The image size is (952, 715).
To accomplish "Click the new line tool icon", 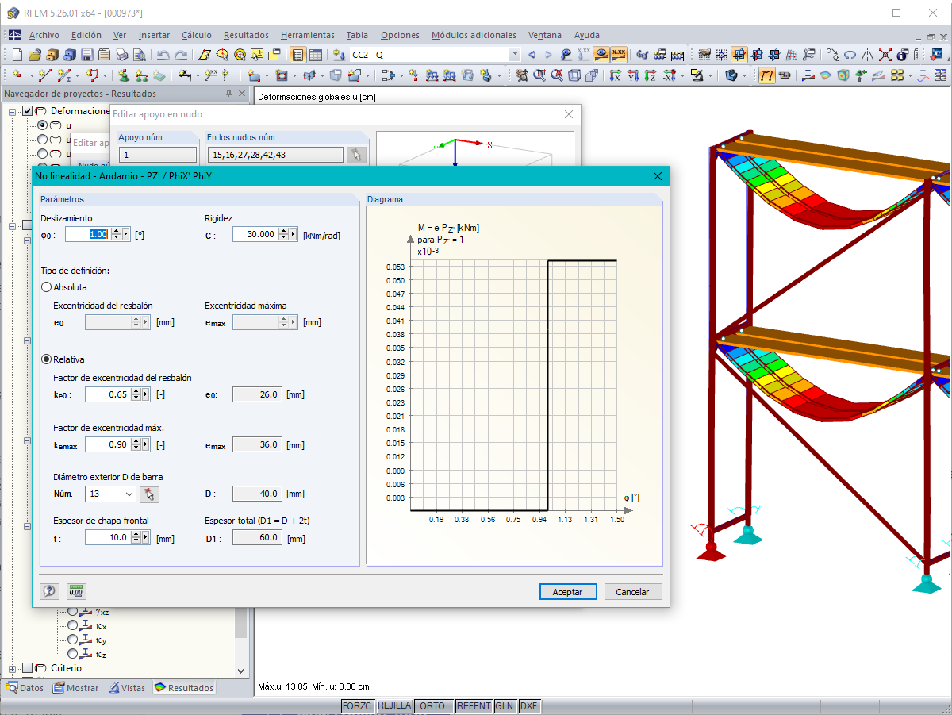I will pyautogui.click(x=45, y=75).
